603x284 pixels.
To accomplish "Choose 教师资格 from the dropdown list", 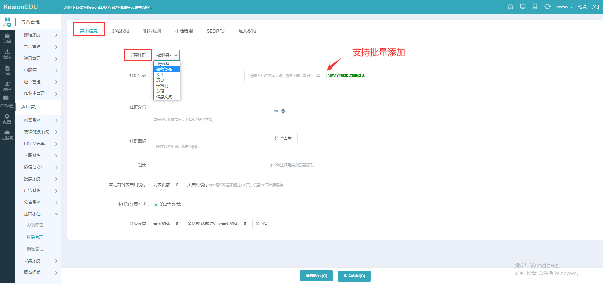I will [164, 69].
